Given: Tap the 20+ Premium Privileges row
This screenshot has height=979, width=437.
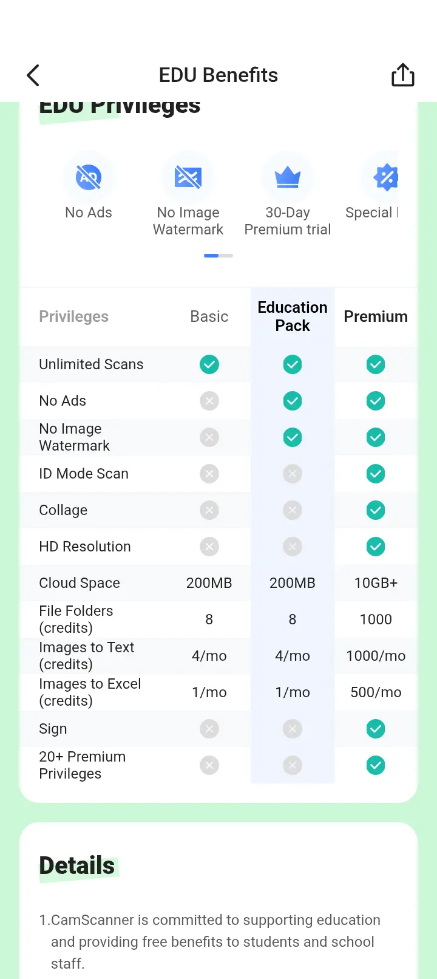Looking at the screenshot, I should click(218, 765).
